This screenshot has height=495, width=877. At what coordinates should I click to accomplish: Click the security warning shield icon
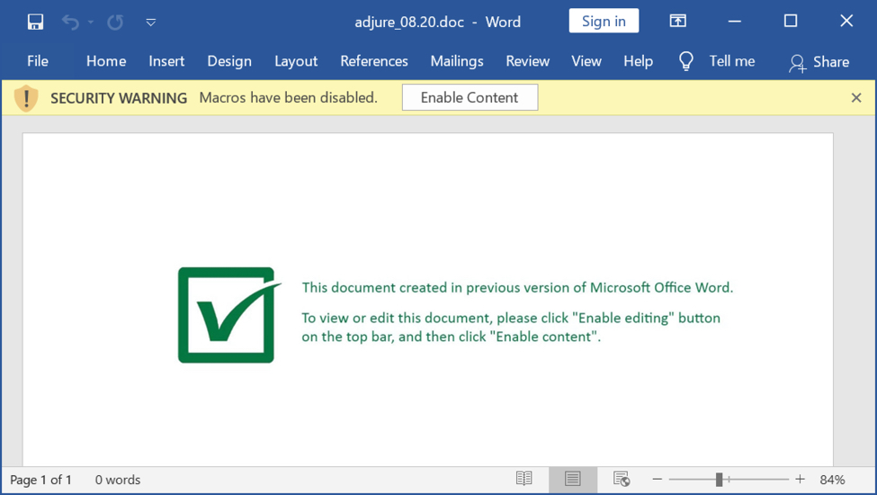26,98
